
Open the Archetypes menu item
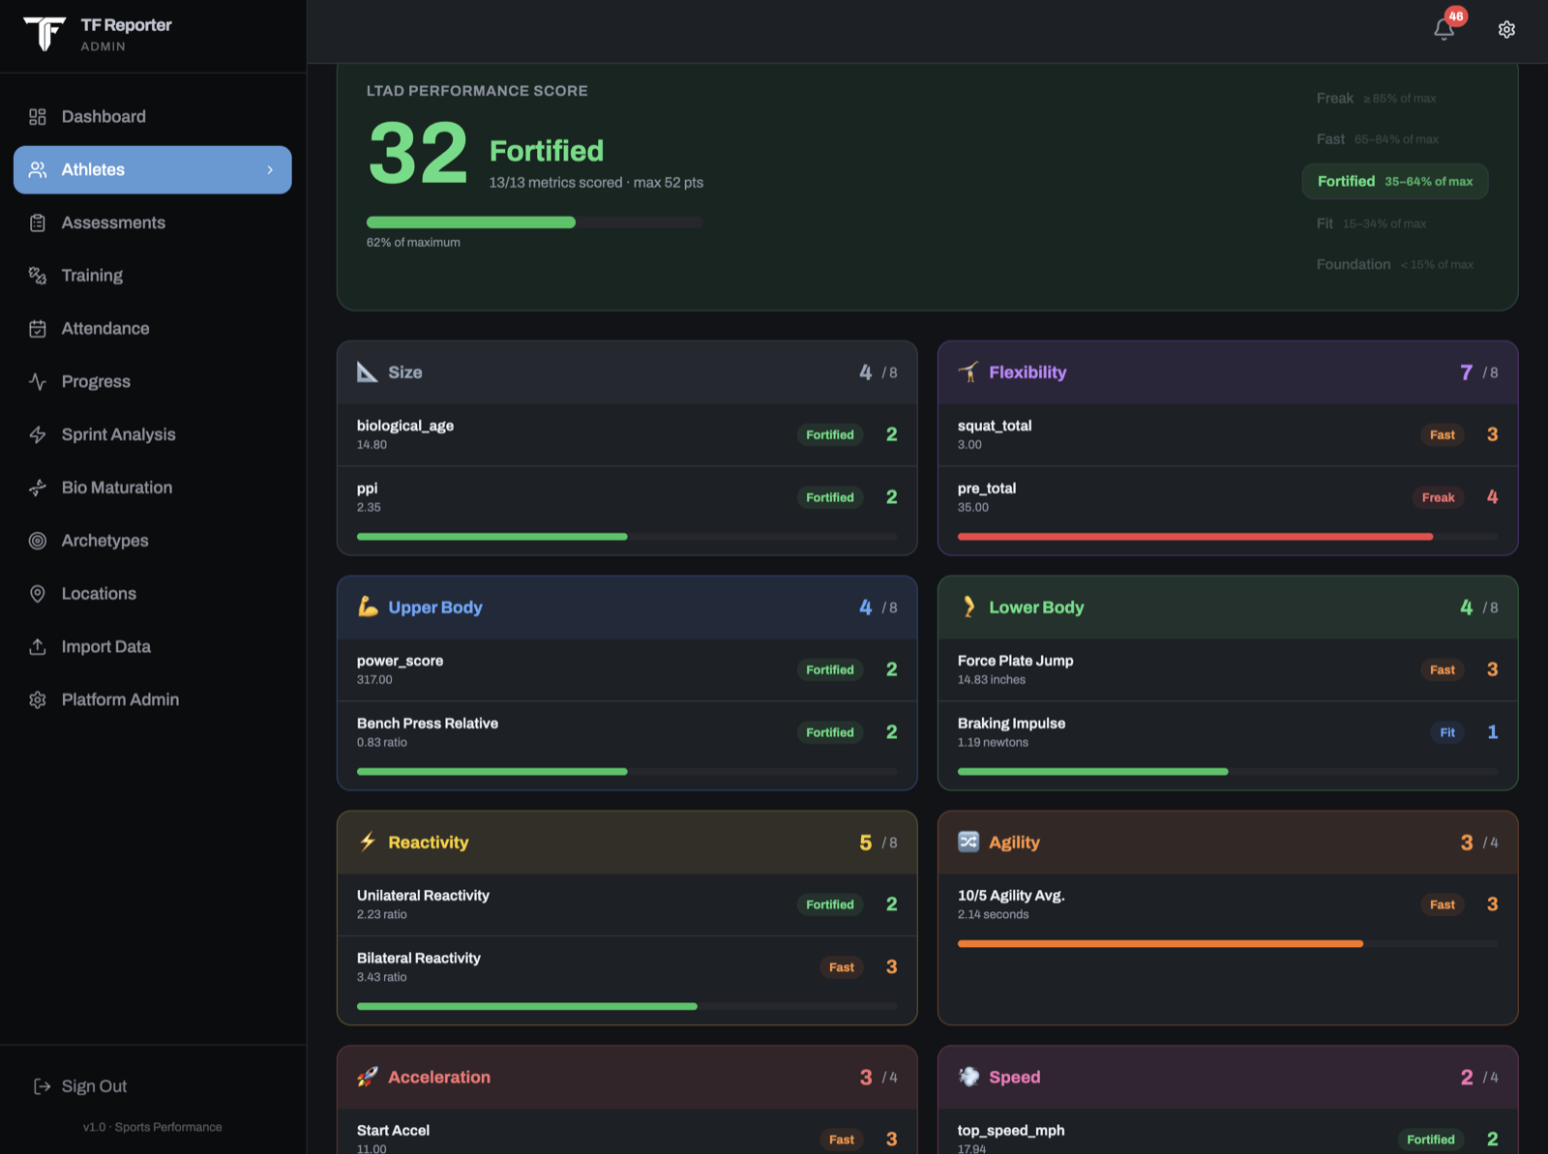pos(153,541)
